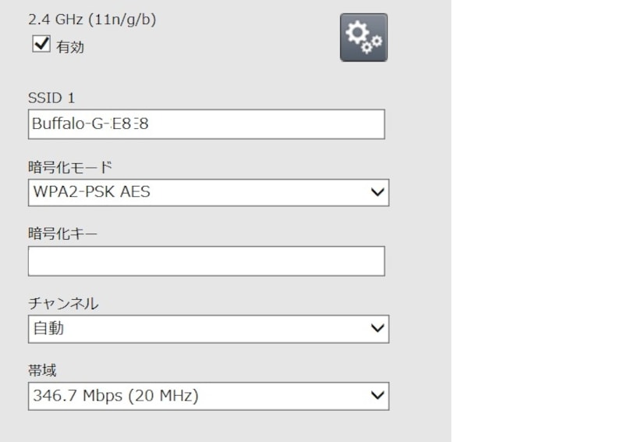Click the 暗号化キー label
Image resolution: width=624 pixels, height=442 pixels.
62,233
